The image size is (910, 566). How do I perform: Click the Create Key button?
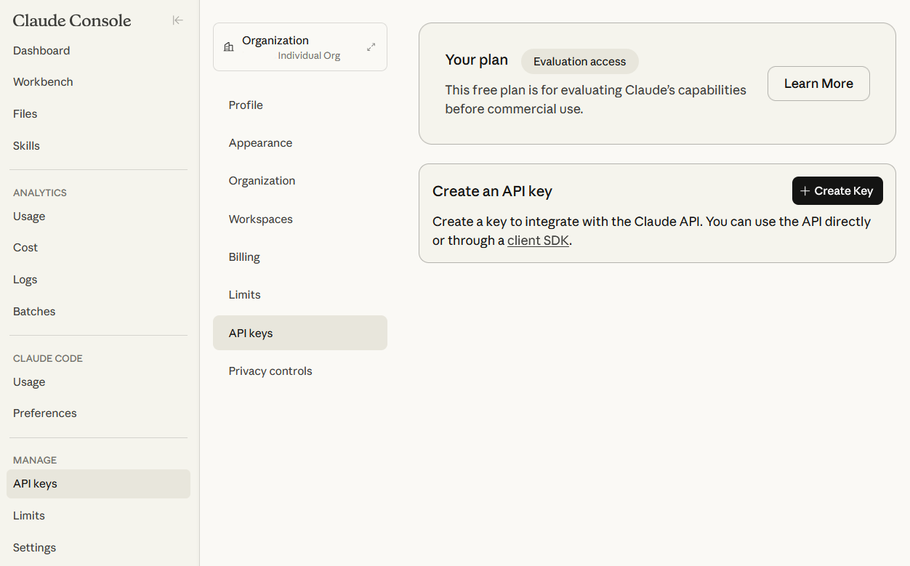837,191
